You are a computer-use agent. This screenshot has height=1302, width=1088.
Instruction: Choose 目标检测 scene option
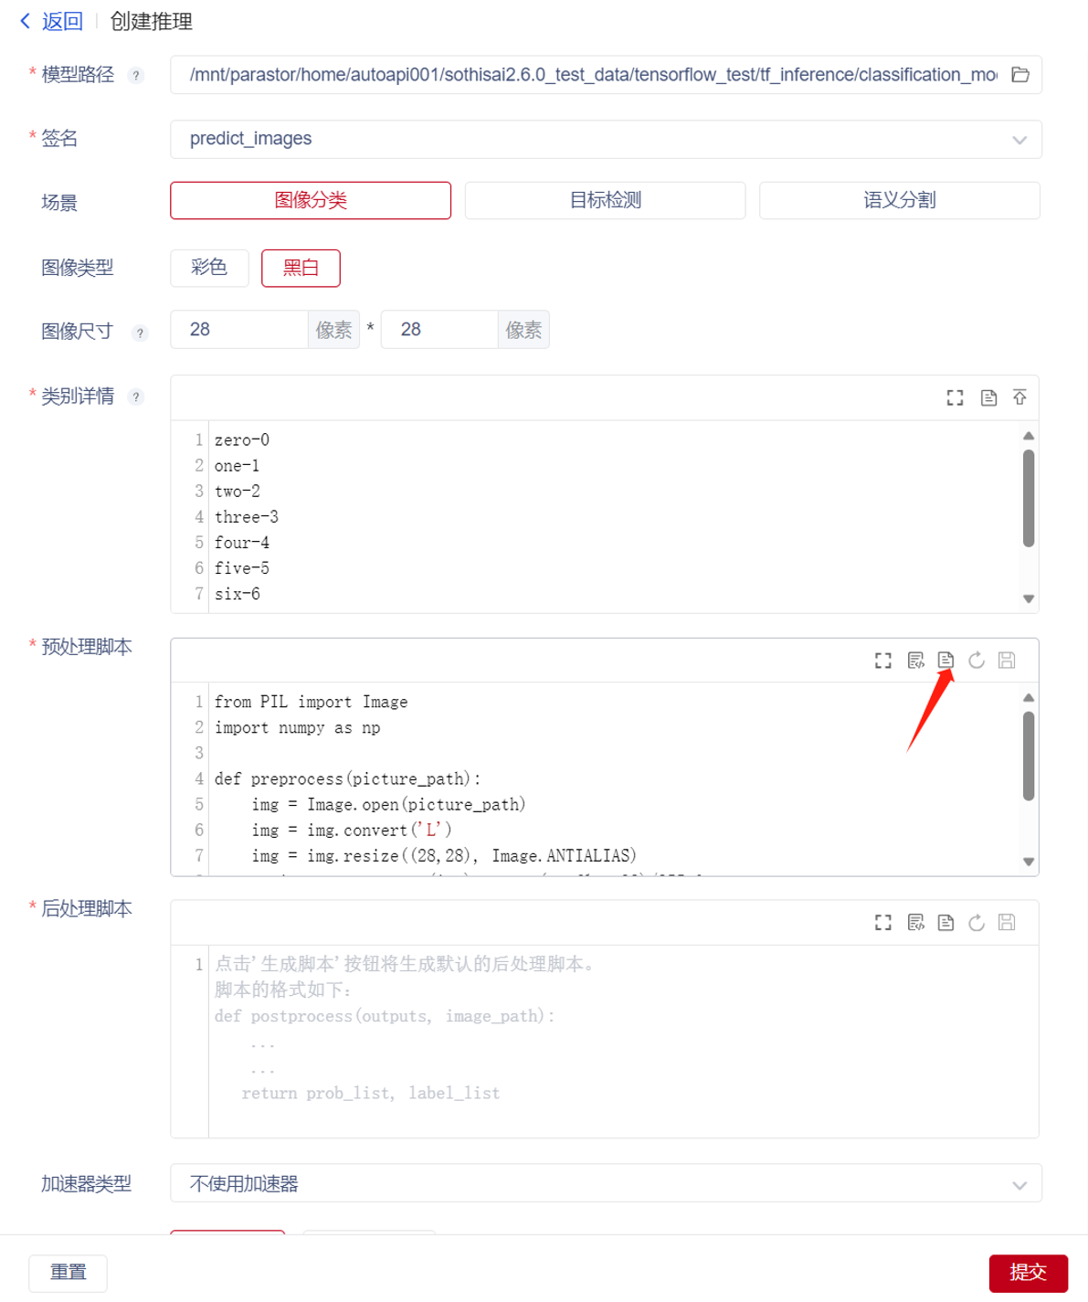(x=605, y=200)
